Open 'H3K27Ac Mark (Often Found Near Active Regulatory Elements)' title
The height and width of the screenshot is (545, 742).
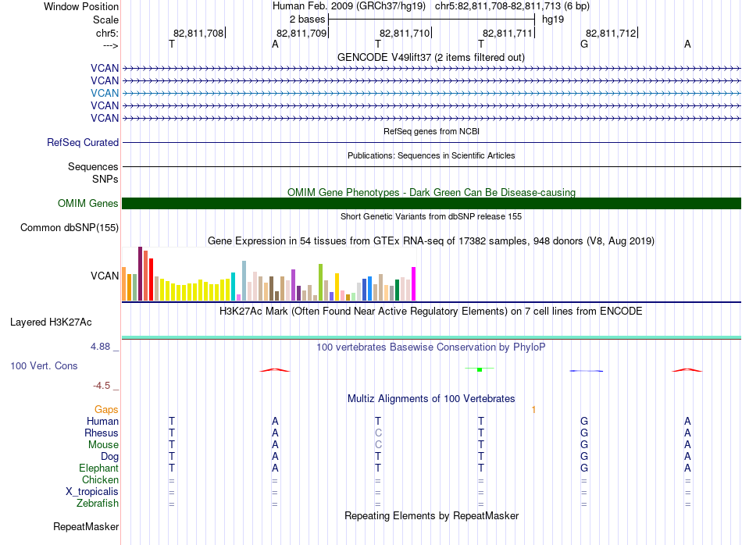430,312
